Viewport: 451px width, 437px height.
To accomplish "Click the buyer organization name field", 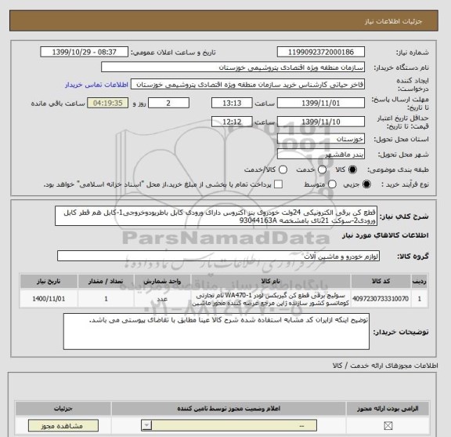I will (x=233, y=67).
